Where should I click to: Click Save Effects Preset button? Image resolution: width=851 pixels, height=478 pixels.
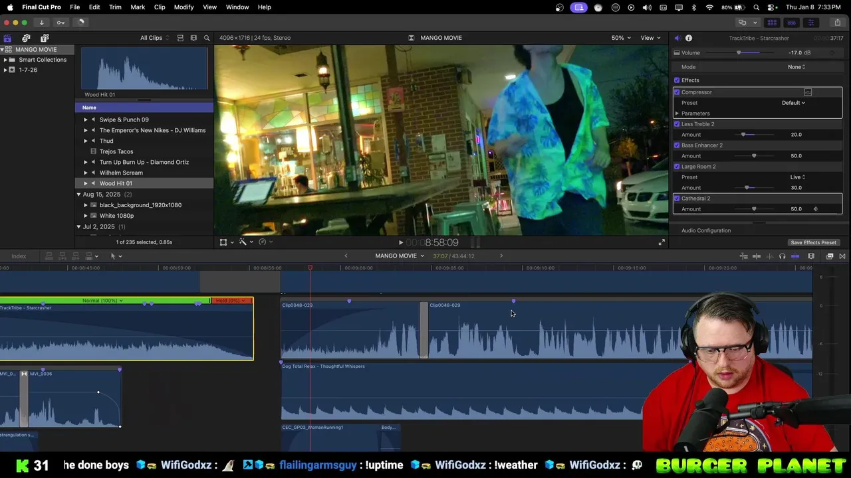tap(813, 243)
